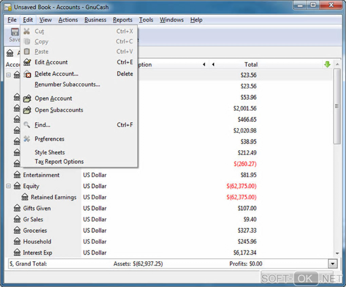346x287 pixels.
Task: Click the Open Account folder icon
Action: 27,98
